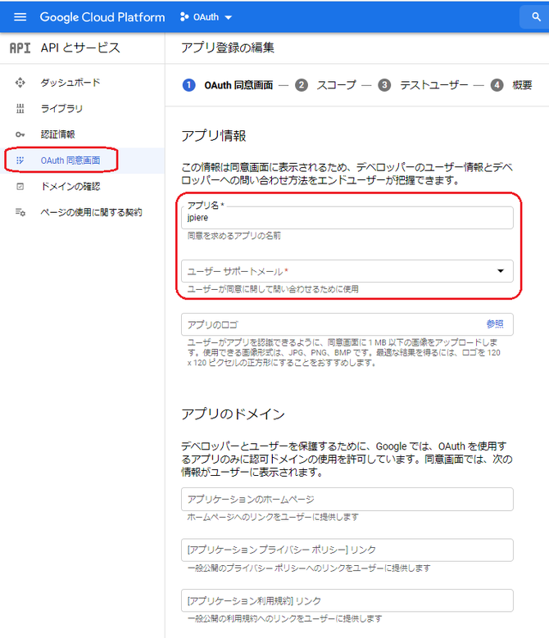Click the 認証情報 key icon
Viewport: 549px width, 638px height.
pos(20,134)
